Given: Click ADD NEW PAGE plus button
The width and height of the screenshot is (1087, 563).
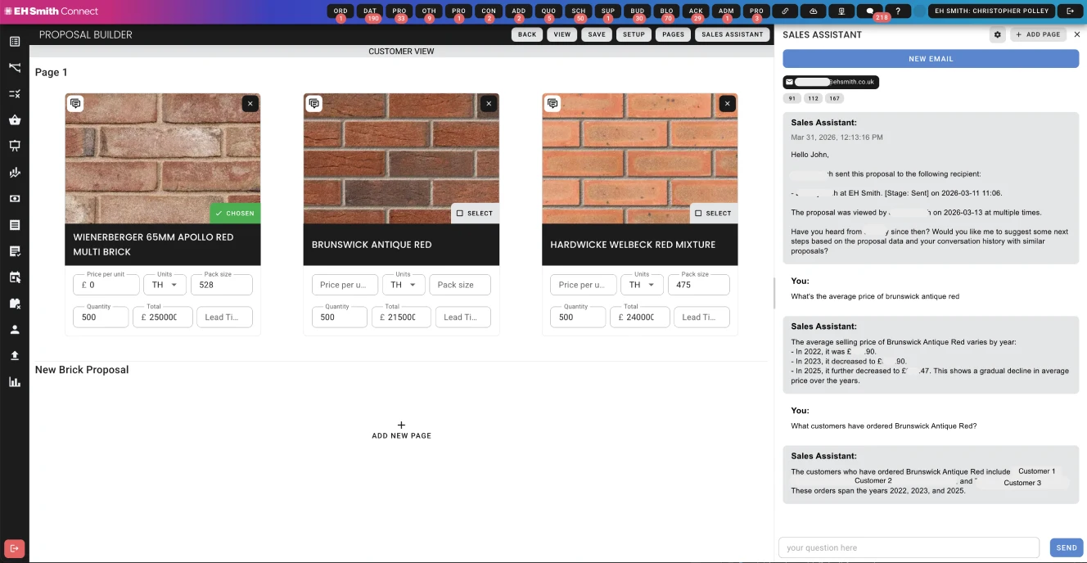Looking at the screenshot, I should click(401, 430).
